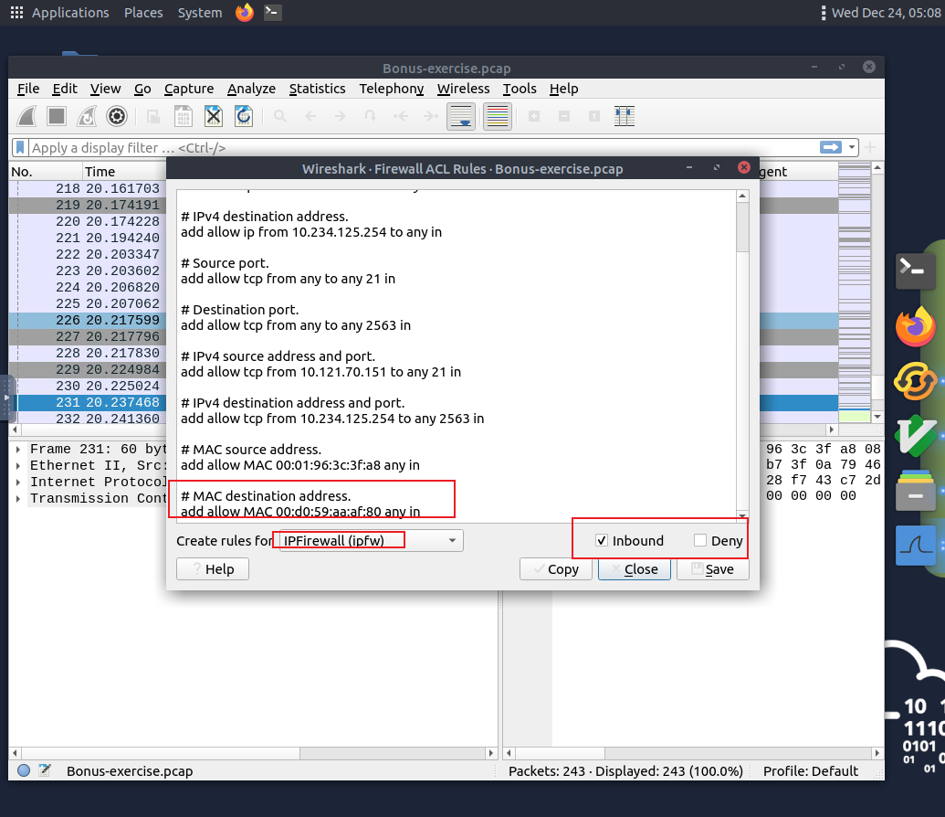Click the Restart capture icon
This screenshot has width=945, height=817.
pyautogui.click(x=87, y=116)
